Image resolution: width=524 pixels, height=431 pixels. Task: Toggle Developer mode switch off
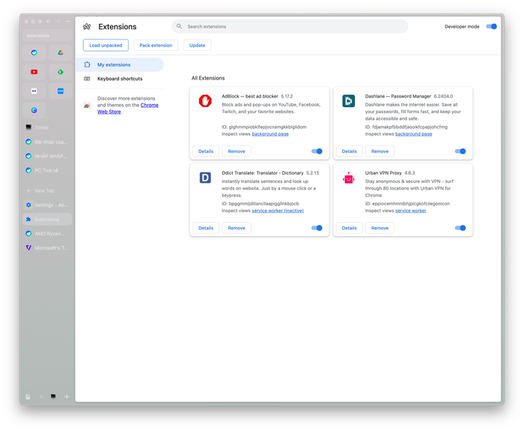(491, 26)
